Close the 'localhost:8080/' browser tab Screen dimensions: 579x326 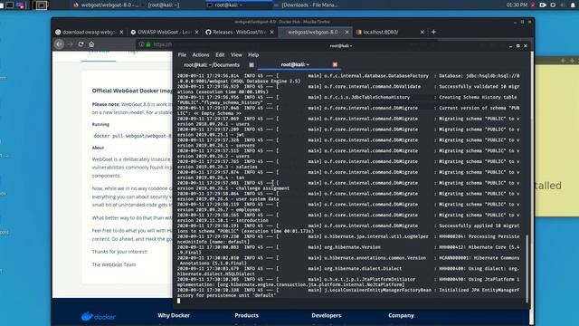pos(422,33)
